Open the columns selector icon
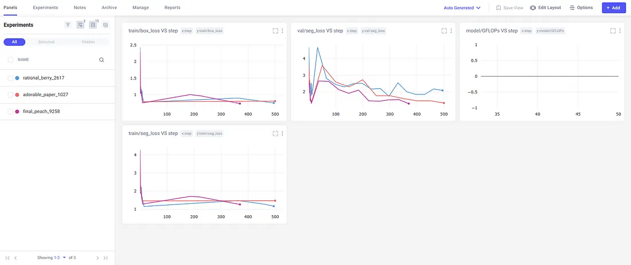The image size is (631, 265). coord(93,25)
